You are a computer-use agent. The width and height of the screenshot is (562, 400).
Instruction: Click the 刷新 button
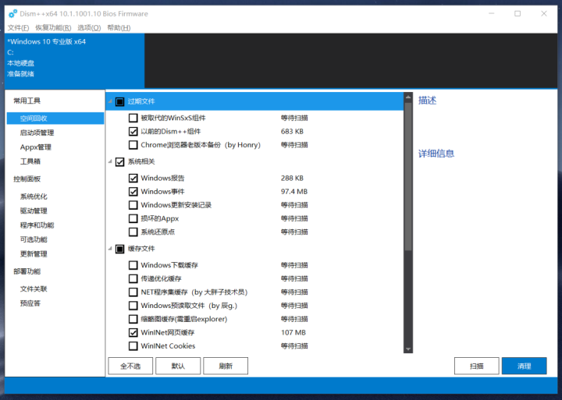(x=226, y=366)
